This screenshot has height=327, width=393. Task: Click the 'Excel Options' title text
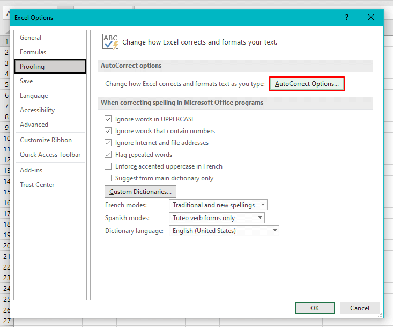tap(34, 18)
